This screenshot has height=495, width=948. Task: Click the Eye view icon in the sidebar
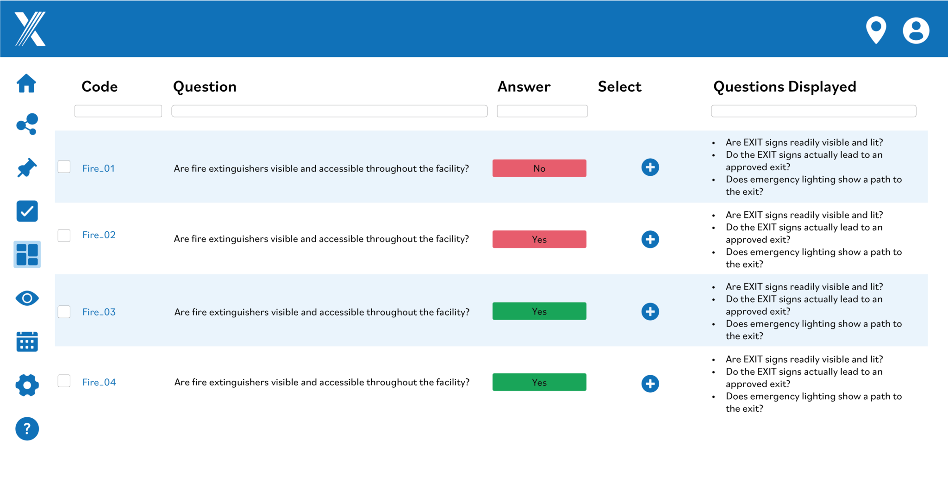coord(26,298)
